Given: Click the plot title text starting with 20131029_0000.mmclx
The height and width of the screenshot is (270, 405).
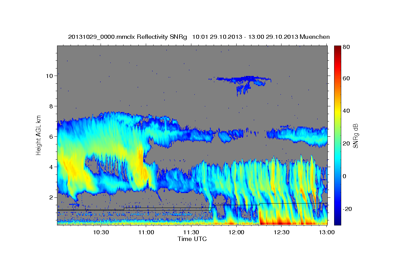Looking at the screenshot, I should [199, 37].
